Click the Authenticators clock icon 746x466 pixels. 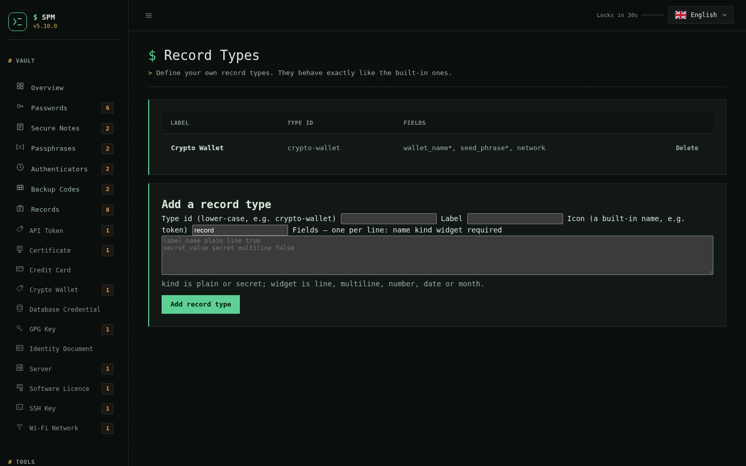pos(20,167)
